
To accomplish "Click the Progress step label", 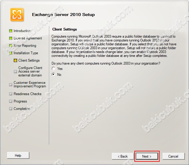I will click(x=20, y=101).
